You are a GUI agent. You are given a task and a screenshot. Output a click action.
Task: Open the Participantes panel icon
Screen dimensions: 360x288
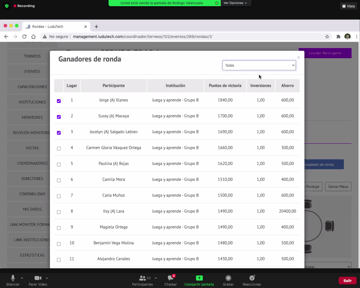click(143, 278)
